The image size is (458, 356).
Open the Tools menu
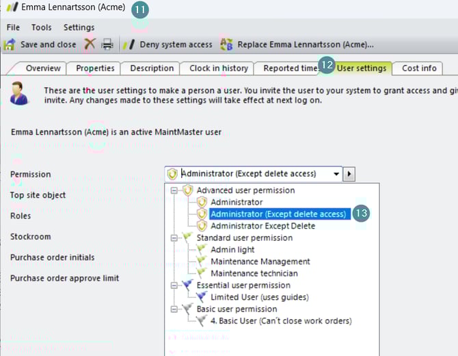[42, 27]
